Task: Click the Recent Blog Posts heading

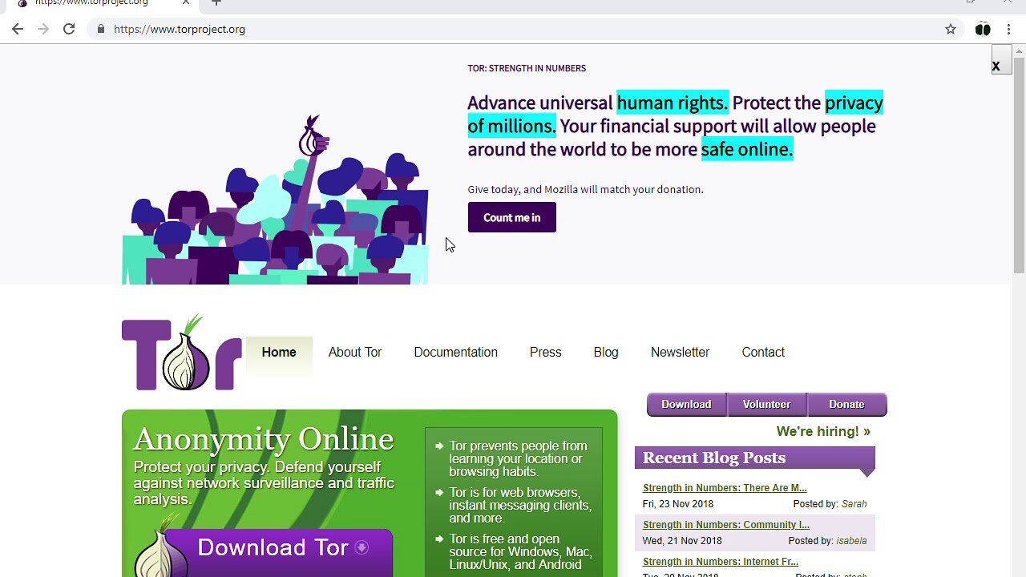Action: pyautogui.click(x=713, y=458)
